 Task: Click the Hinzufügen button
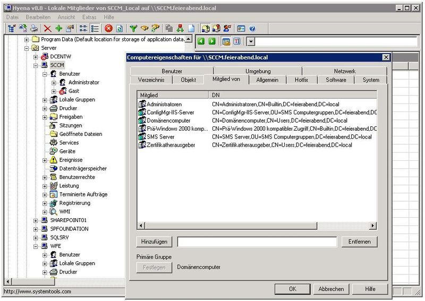[x=154, y=242]
